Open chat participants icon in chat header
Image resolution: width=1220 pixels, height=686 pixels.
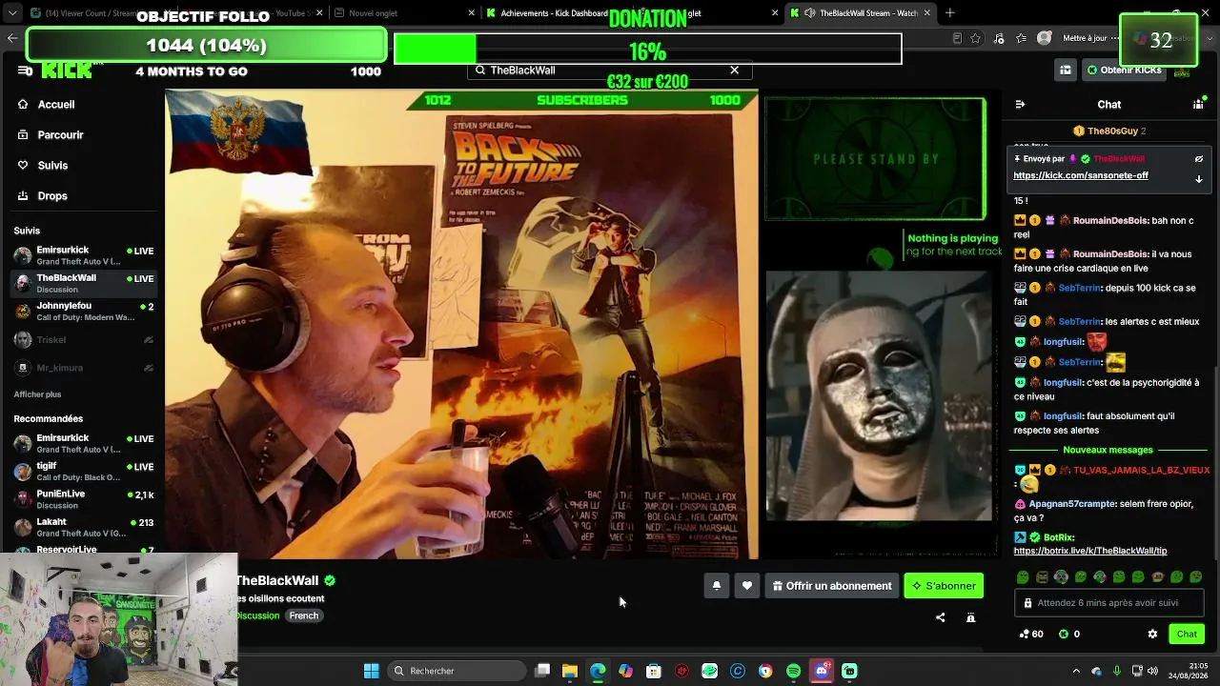tap(1198, 104)
